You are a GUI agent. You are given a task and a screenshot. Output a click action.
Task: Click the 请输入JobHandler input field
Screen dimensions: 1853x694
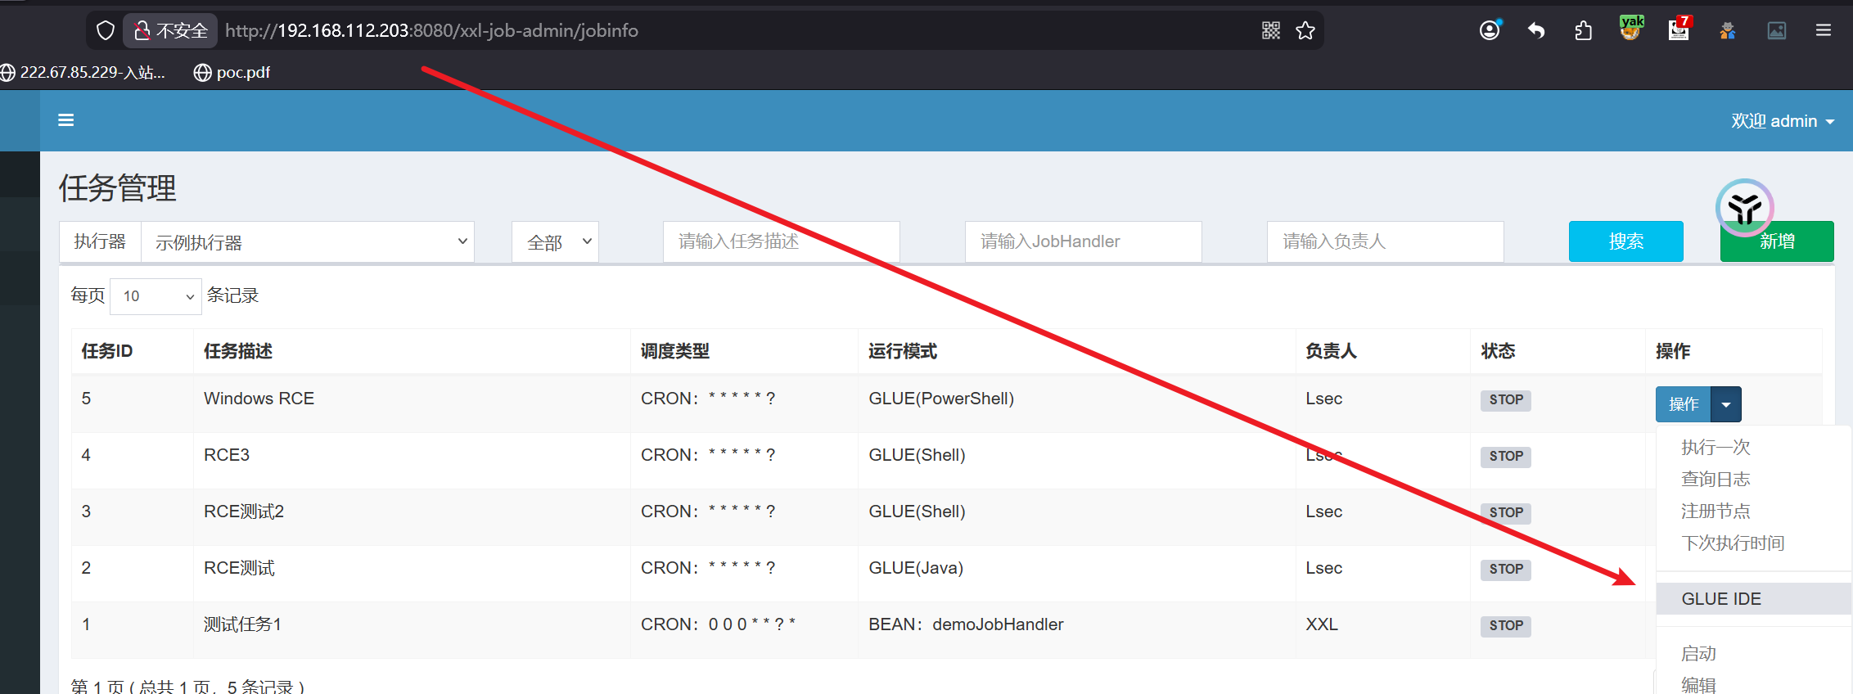coord(1083,241)
